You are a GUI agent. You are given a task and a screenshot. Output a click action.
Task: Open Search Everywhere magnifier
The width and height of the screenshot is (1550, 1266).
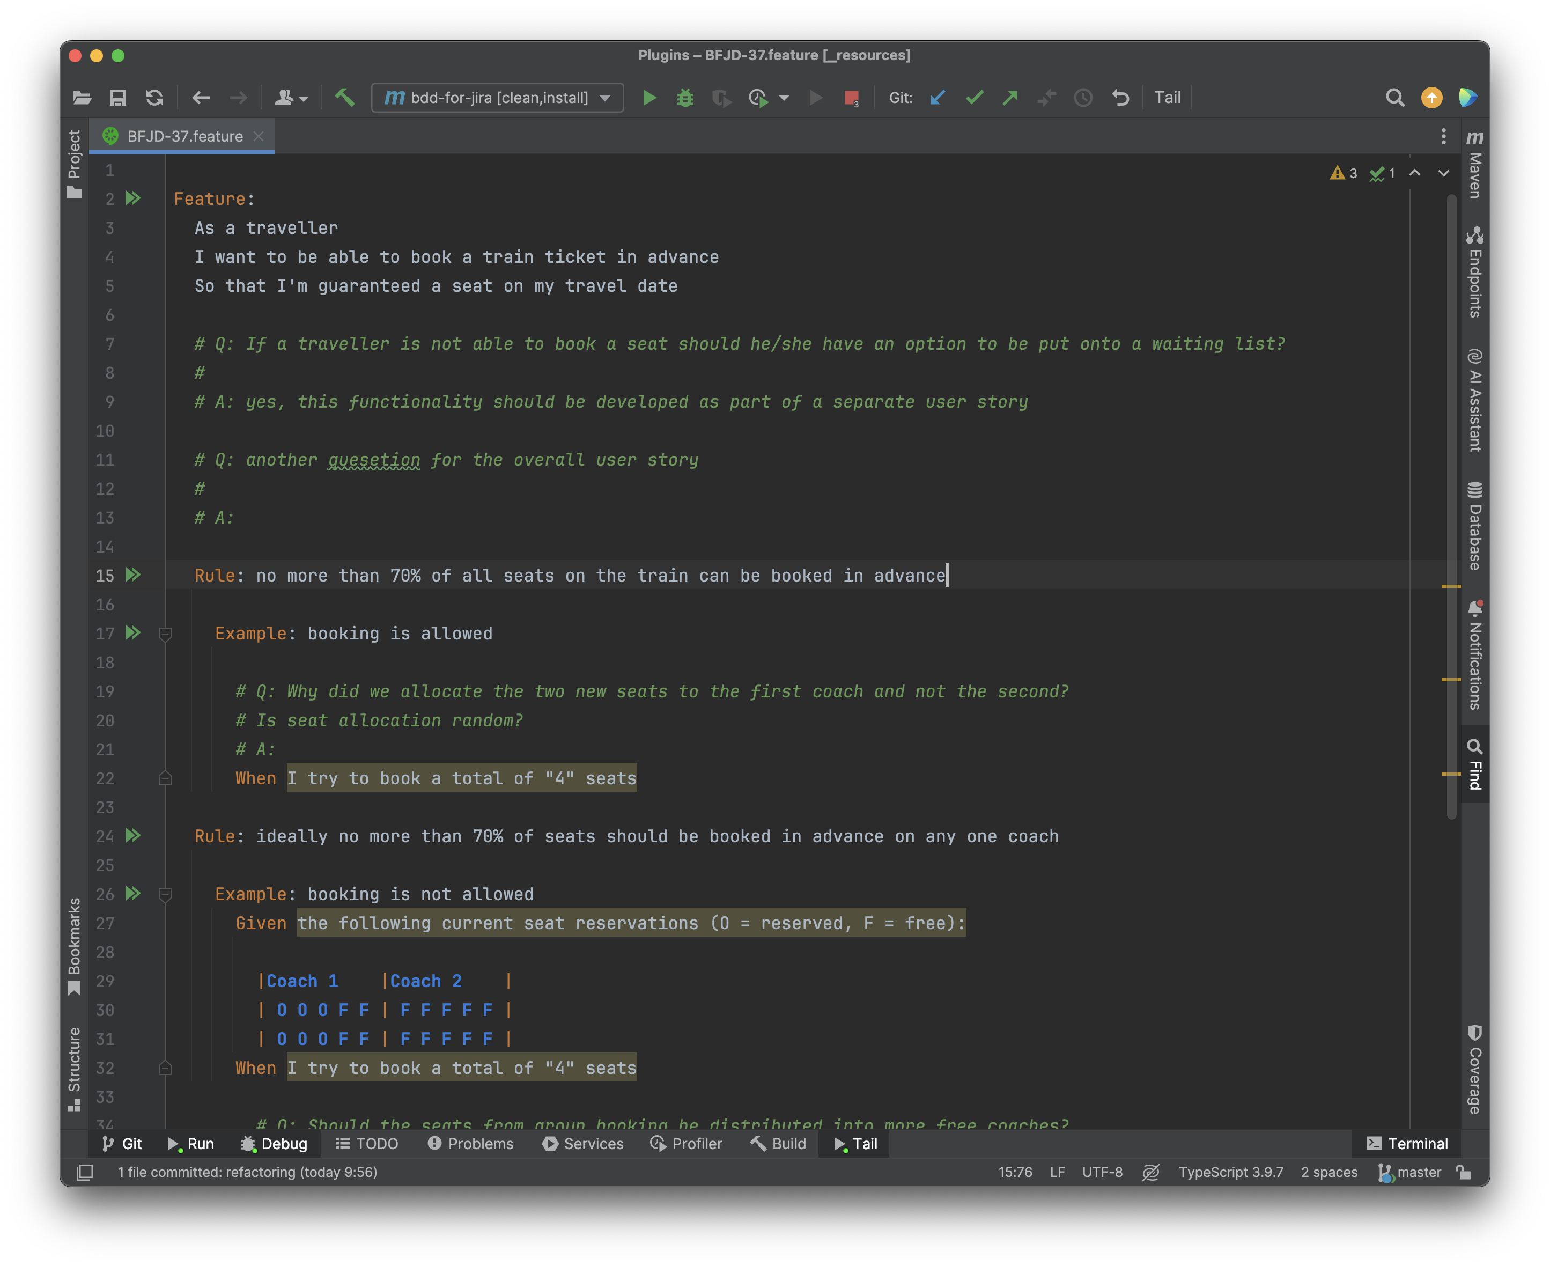(x=1394, y=98)
